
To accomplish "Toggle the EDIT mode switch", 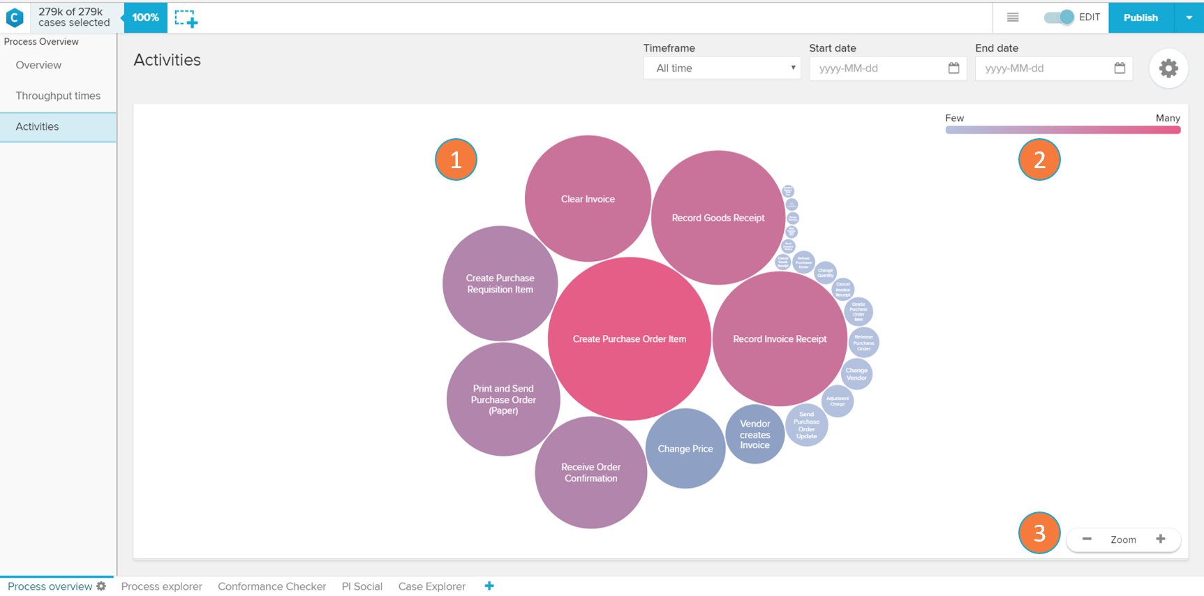I will coord(1059,17).
